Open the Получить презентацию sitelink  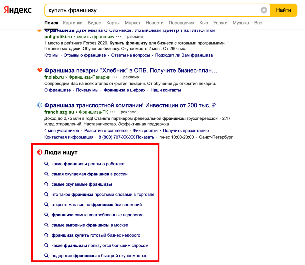pyautogui.click(x=186, y=131)
